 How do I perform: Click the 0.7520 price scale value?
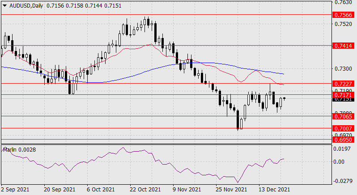[x=343, y=24]
